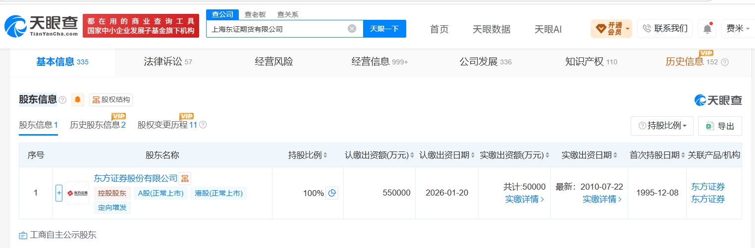Viewport: 755px width, 248px height.
Task: Clear the search box with the X icon
Action: [x=352, y=29]
